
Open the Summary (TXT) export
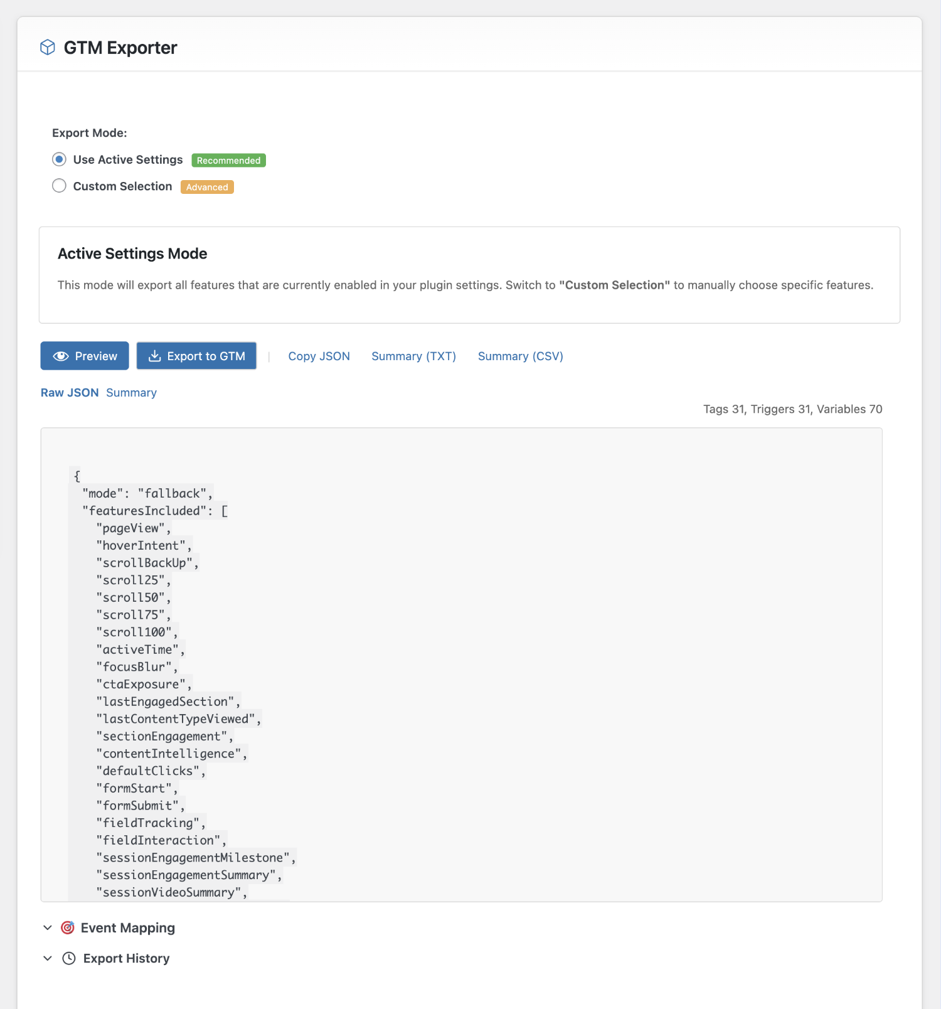click(x=413, y=356)
